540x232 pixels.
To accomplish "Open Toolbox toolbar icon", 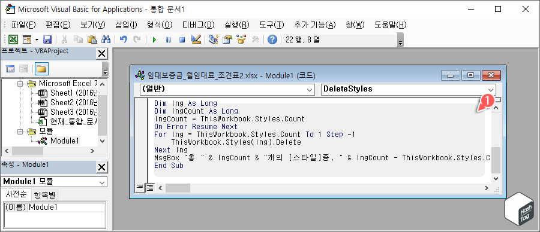I will point(255,39).
